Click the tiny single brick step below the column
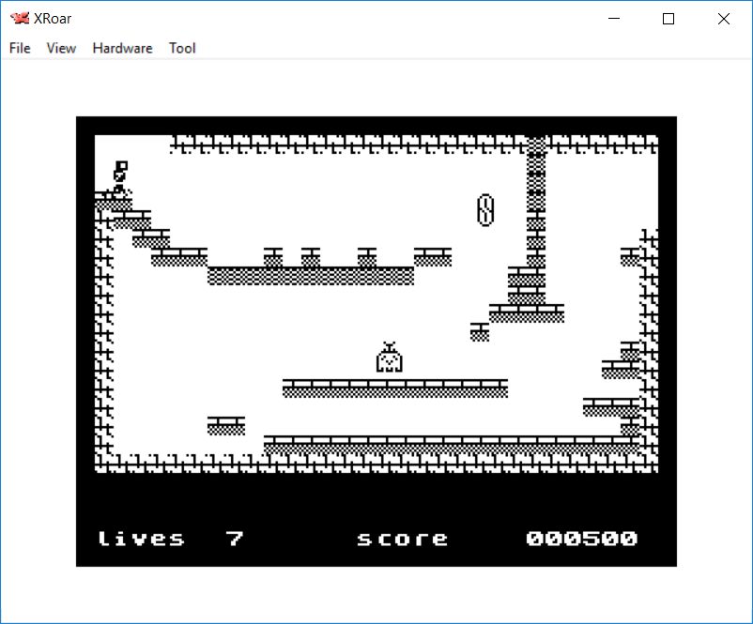The image size is (753, 624). (480, 331)
